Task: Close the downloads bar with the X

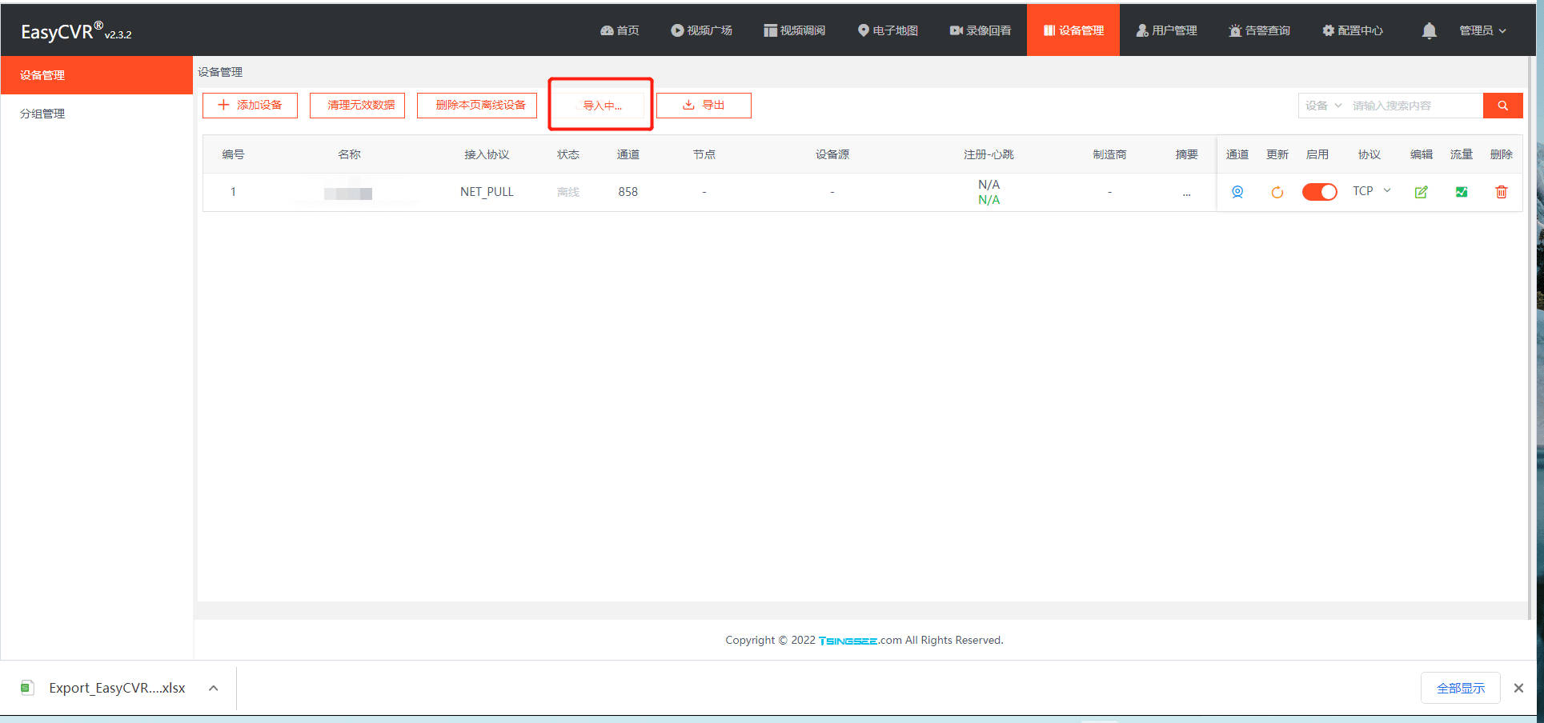Action: 1518,688
